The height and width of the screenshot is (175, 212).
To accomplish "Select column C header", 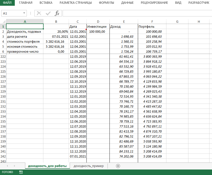I will (78, 21).
